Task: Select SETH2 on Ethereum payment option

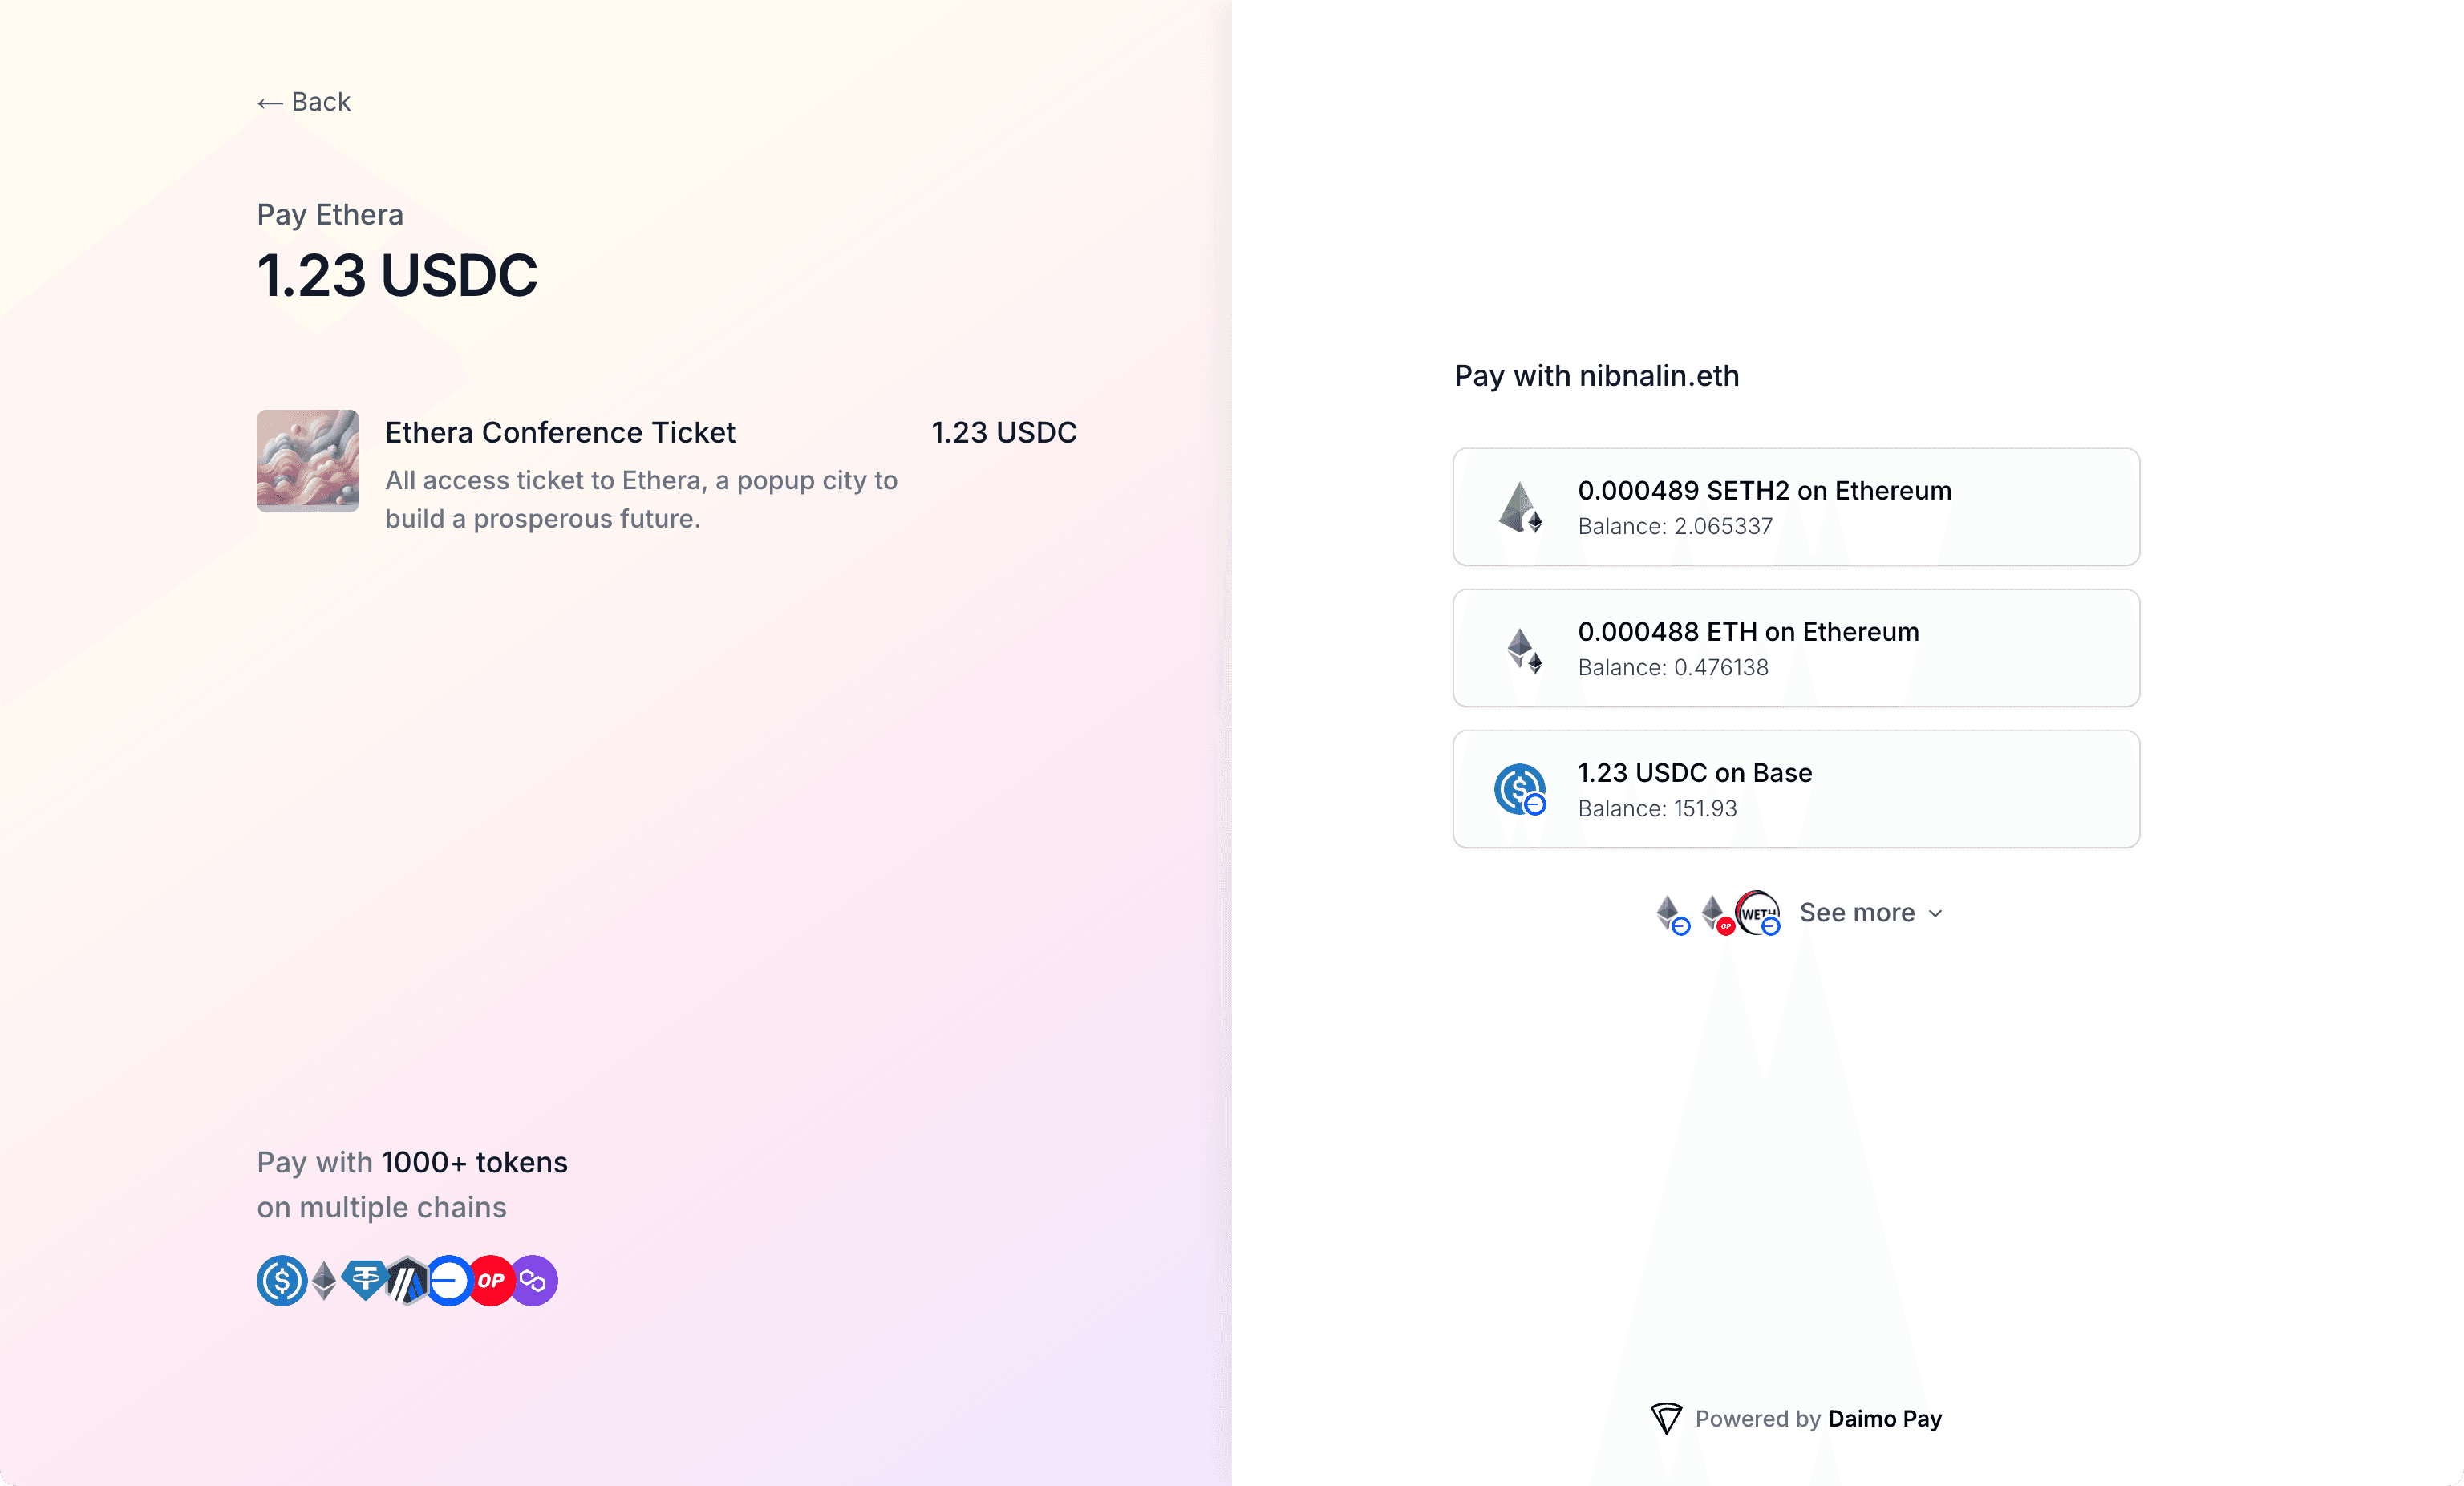Action: (x=1795, y=505)
